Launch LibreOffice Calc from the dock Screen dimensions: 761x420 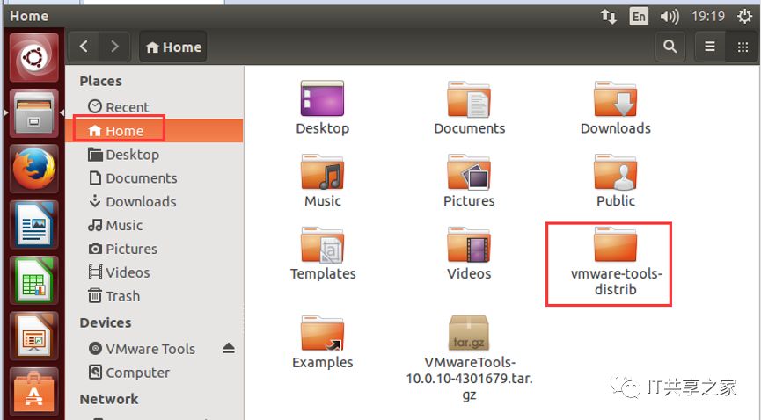point(34,279)
